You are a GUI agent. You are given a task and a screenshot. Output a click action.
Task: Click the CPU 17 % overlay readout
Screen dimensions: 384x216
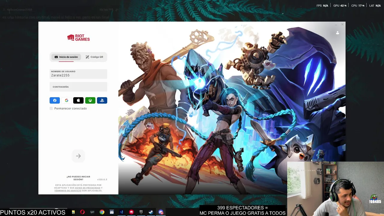tap(358, 6)
